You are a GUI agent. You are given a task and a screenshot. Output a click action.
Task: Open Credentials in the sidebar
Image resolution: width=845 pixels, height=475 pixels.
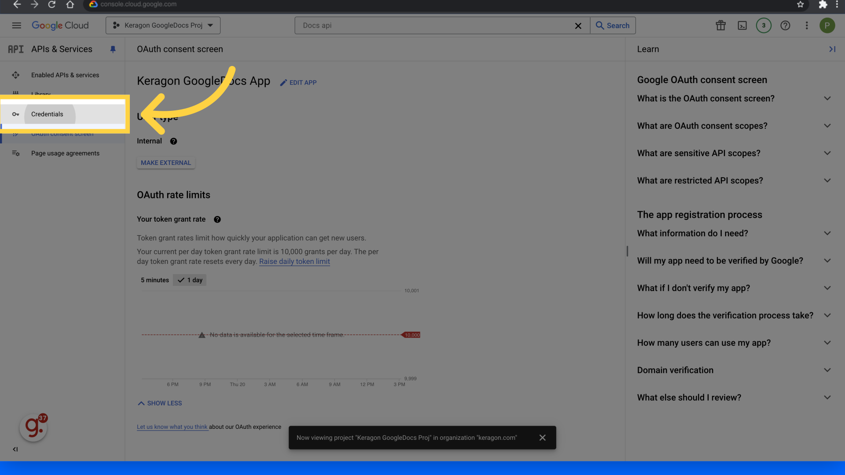[62, 114]
